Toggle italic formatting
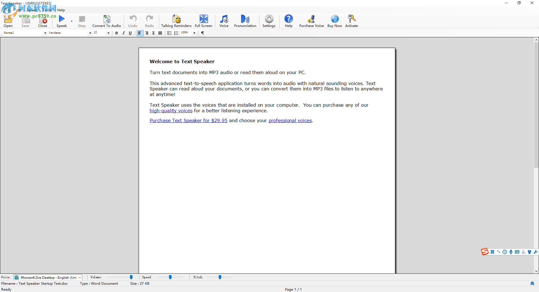This screenshot has height=292, width=539. coord(124,33)
